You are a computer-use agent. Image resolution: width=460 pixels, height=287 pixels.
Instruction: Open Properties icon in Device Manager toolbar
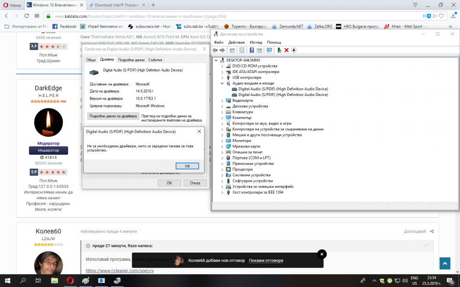(x=242, y=51)
